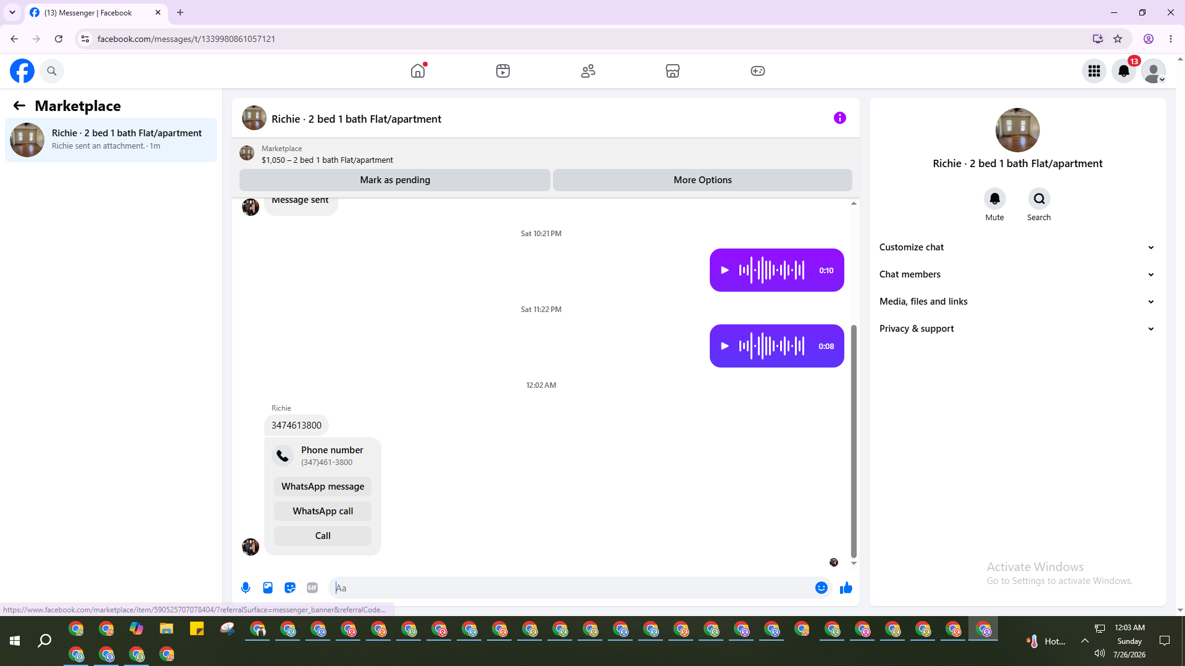Expand Media, files and links section
This screenshot has width=1185, height=666.
1017,302
